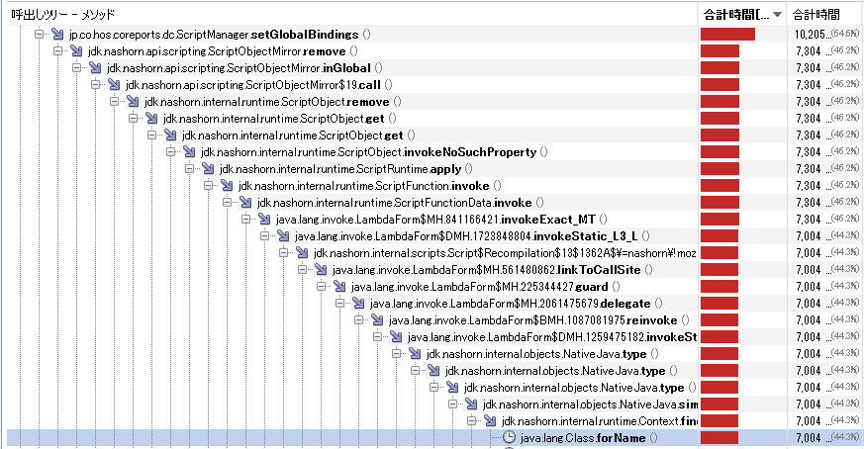Viewport: 864px width, 449px height.
Task: Click the clock icon beside Class.forName
Action: coord(509,437)
